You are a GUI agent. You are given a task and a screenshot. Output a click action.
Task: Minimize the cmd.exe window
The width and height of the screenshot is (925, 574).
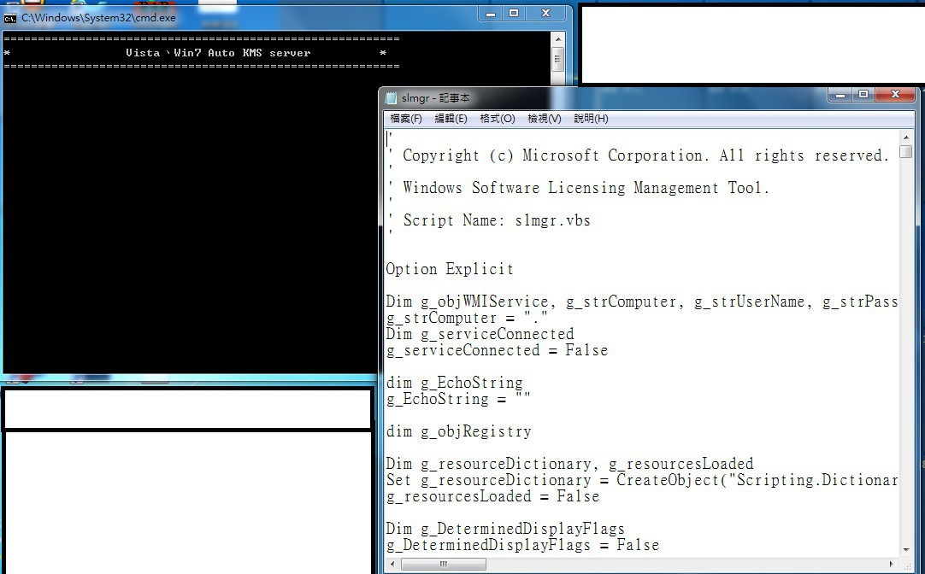pyautogui.click(x=490, y=14)
